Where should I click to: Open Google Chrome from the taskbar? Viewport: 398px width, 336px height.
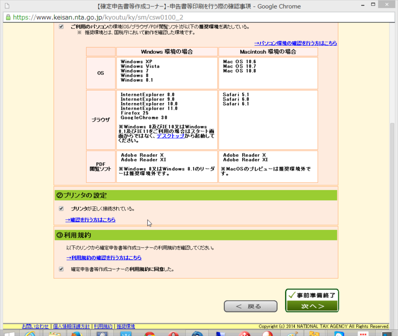[x=150, y=334]
